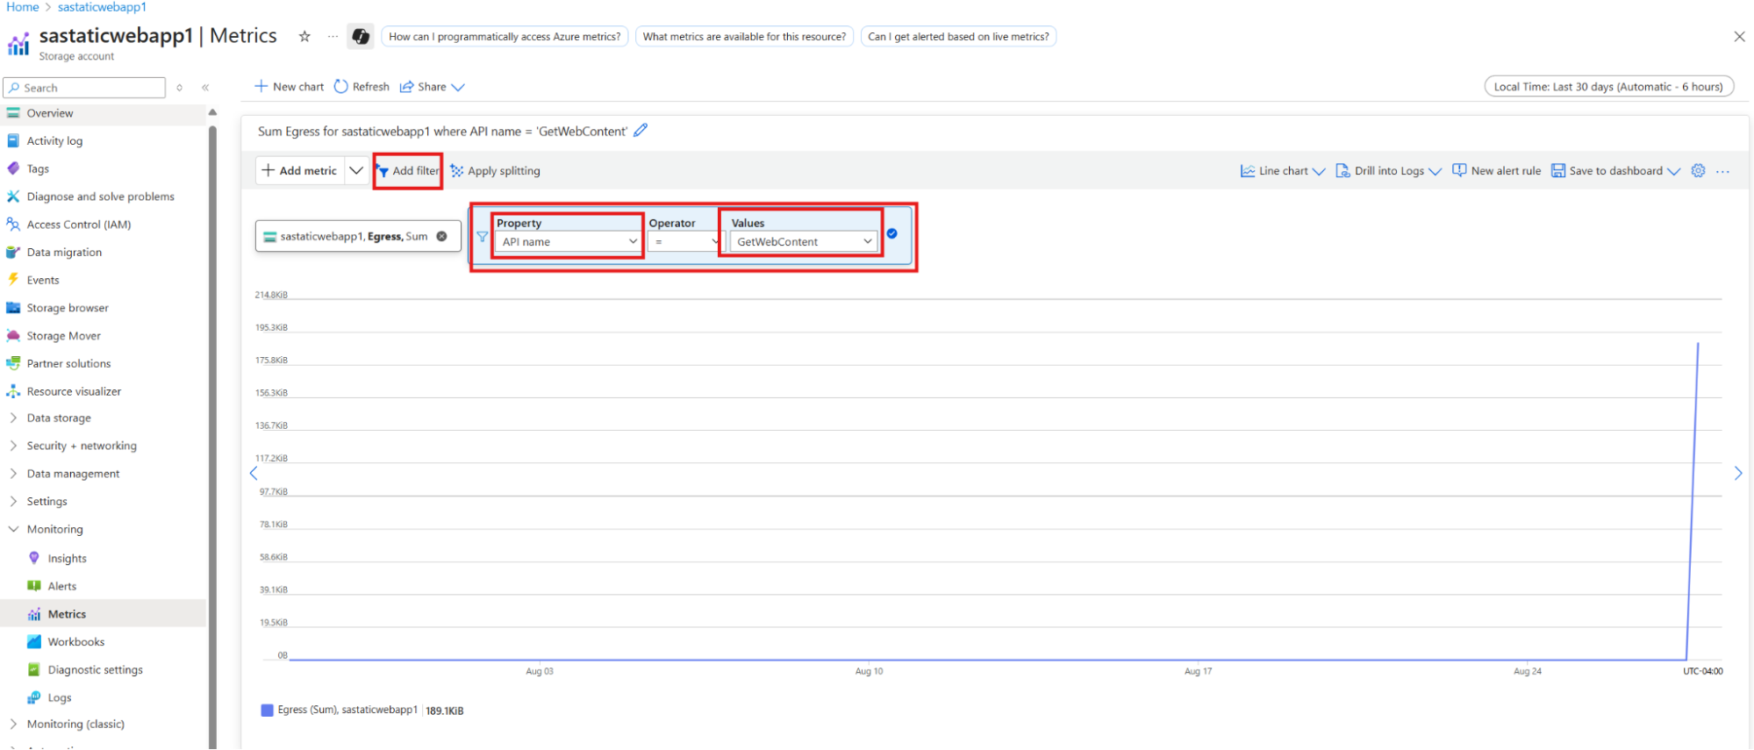
Task: Open the Copilot icon next to title
Action: tap(360, 36)
